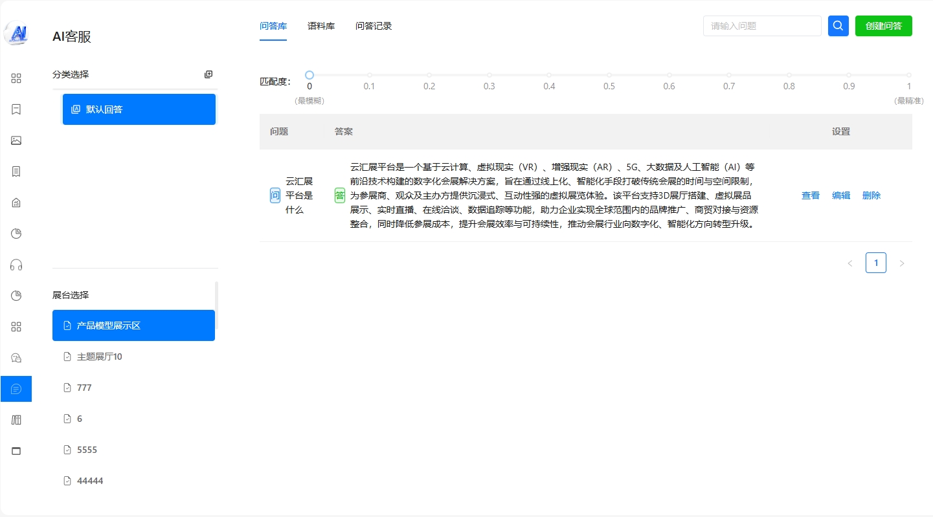Image resolution: width=933 pixels, height=517 pixels.
Task: Set 匹配度 slider to 0.5 mark
Action: tap(609, 75)
